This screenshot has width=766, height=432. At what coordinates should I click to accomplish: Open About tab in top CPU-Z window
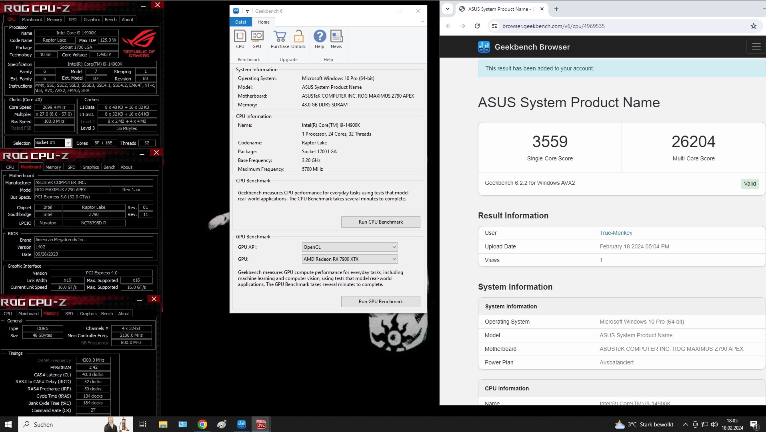pos(128,19)
